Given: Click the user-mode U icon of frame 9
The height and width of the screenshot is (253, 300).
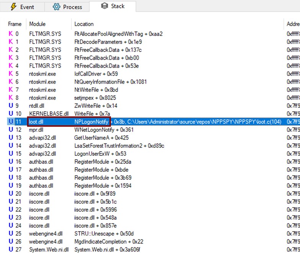Looking at the screenshot, I should [11, 105].
